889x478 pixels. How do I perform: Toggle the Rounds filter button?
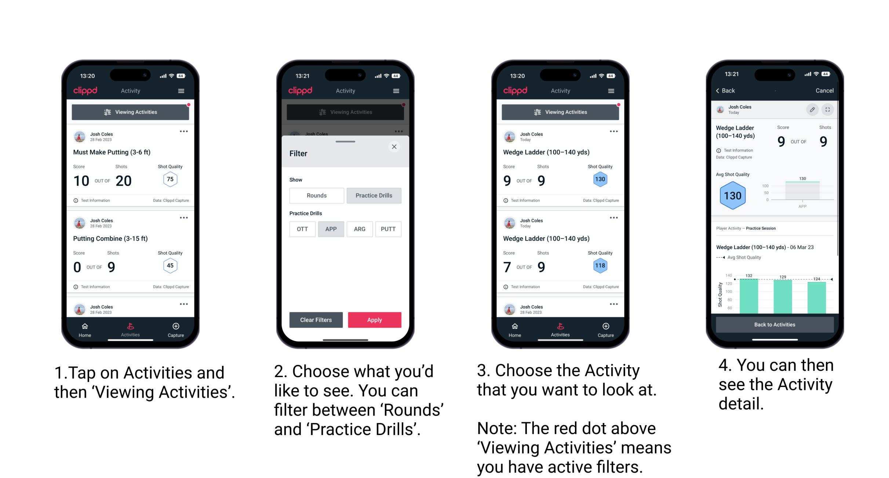click(316, 196)
